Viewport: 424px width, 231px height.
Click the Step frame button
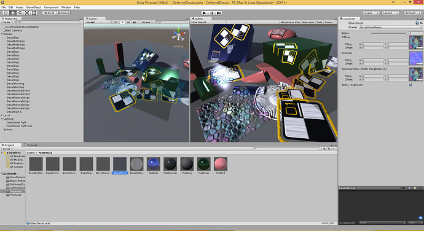tap(219, 13)
